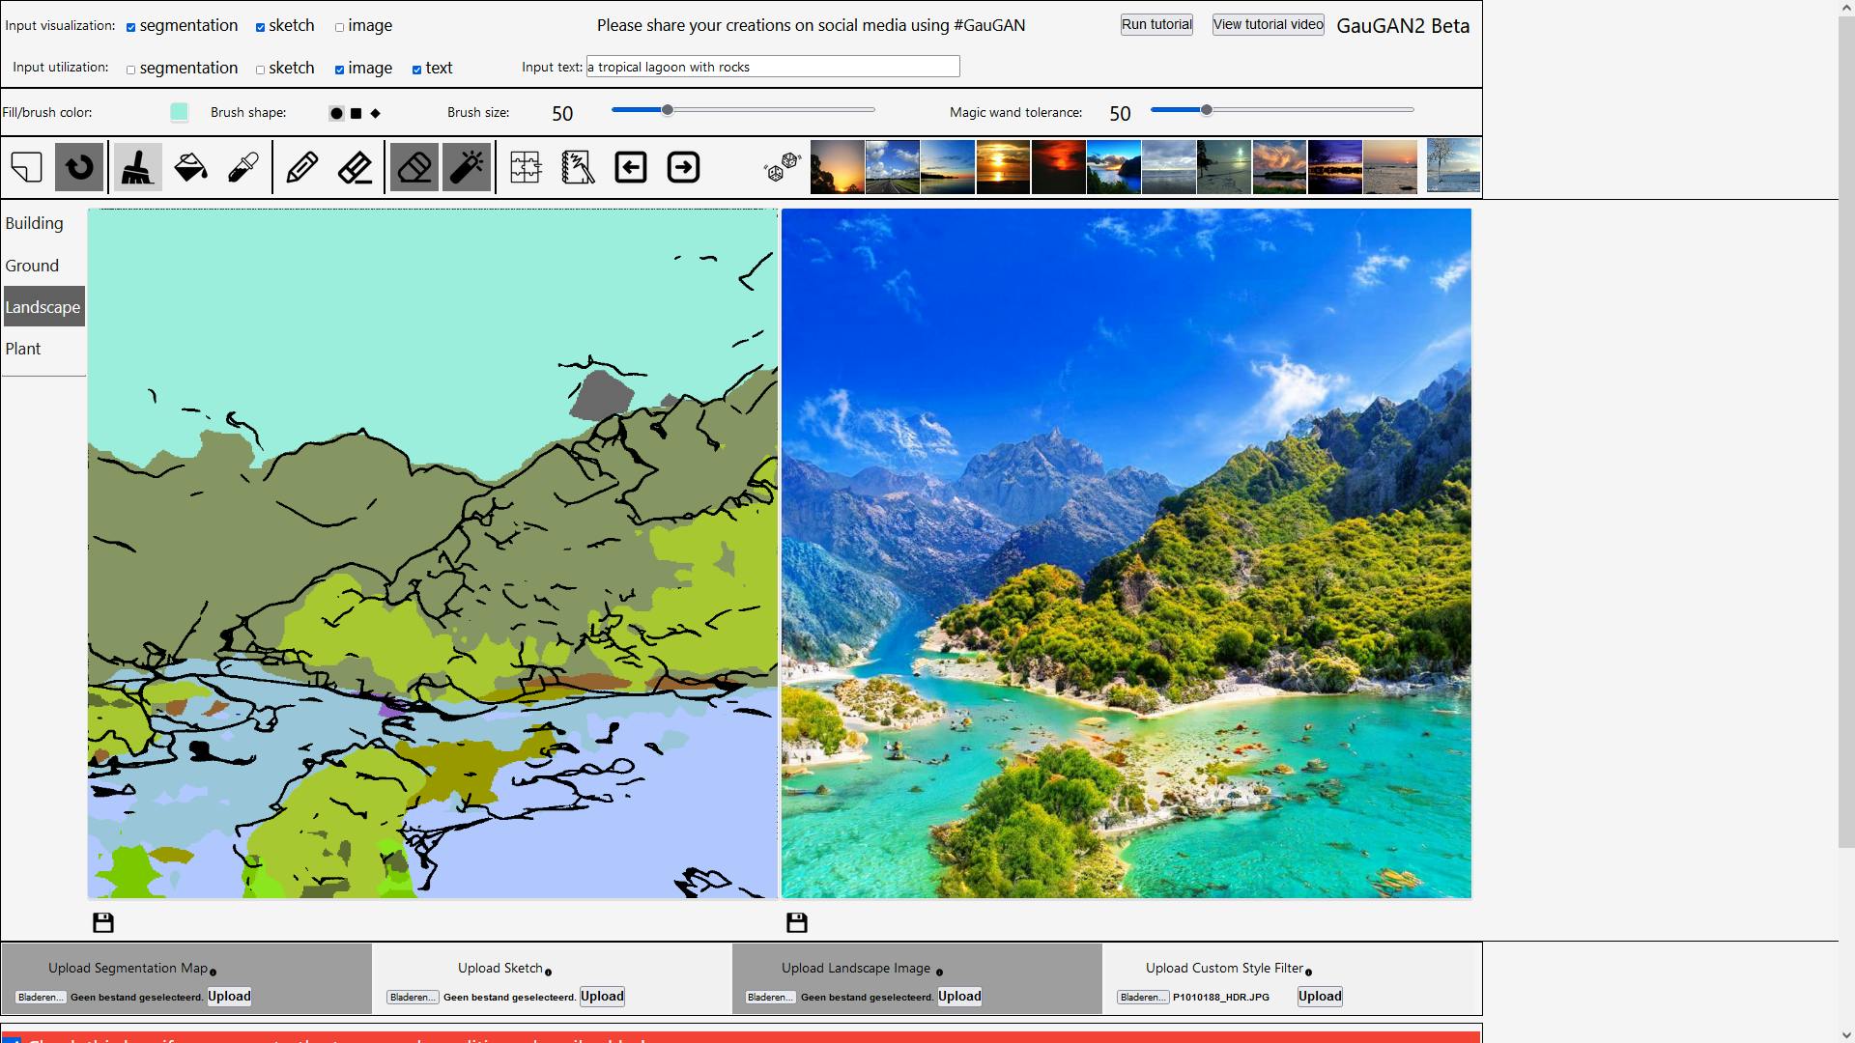This screenshot has width=1855, height=1043.
Task: Click the random dice style icon
Action: coord(782,167)
